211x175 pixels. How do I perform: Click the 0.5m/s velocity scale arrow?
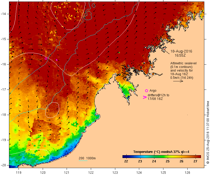[x=178, y=81]
